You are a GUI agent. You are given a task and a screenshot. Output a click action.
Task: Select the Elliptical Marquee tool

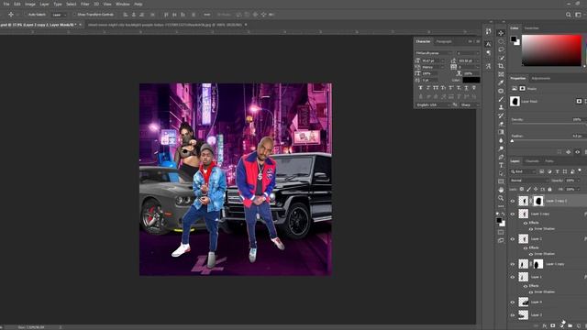[501, 41]
